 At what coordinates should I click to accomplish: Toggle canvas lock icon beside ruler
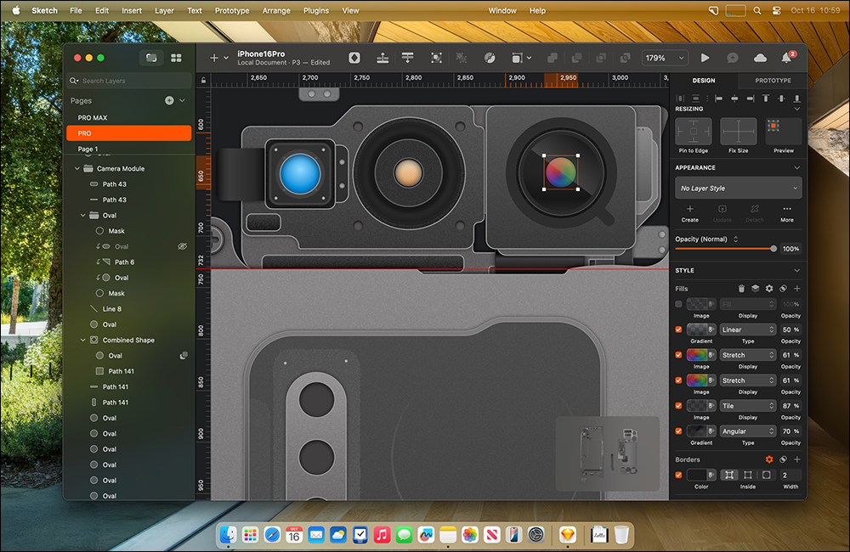point(203,80)
